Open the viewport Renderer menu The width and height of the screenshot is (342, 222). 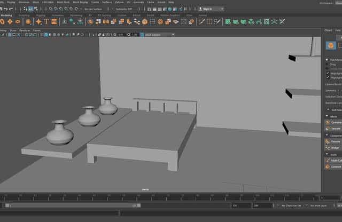[25, 30]
